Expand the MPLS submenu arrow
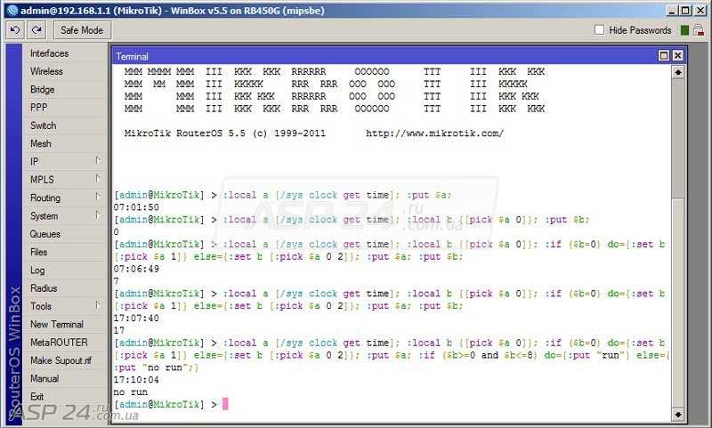 [x=98, y=179]
